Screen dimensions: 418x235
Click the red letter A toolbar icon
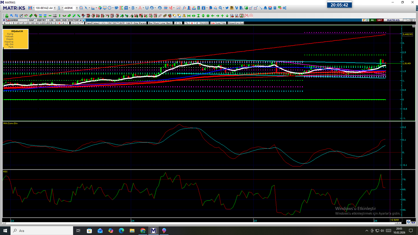coord(140,8)
